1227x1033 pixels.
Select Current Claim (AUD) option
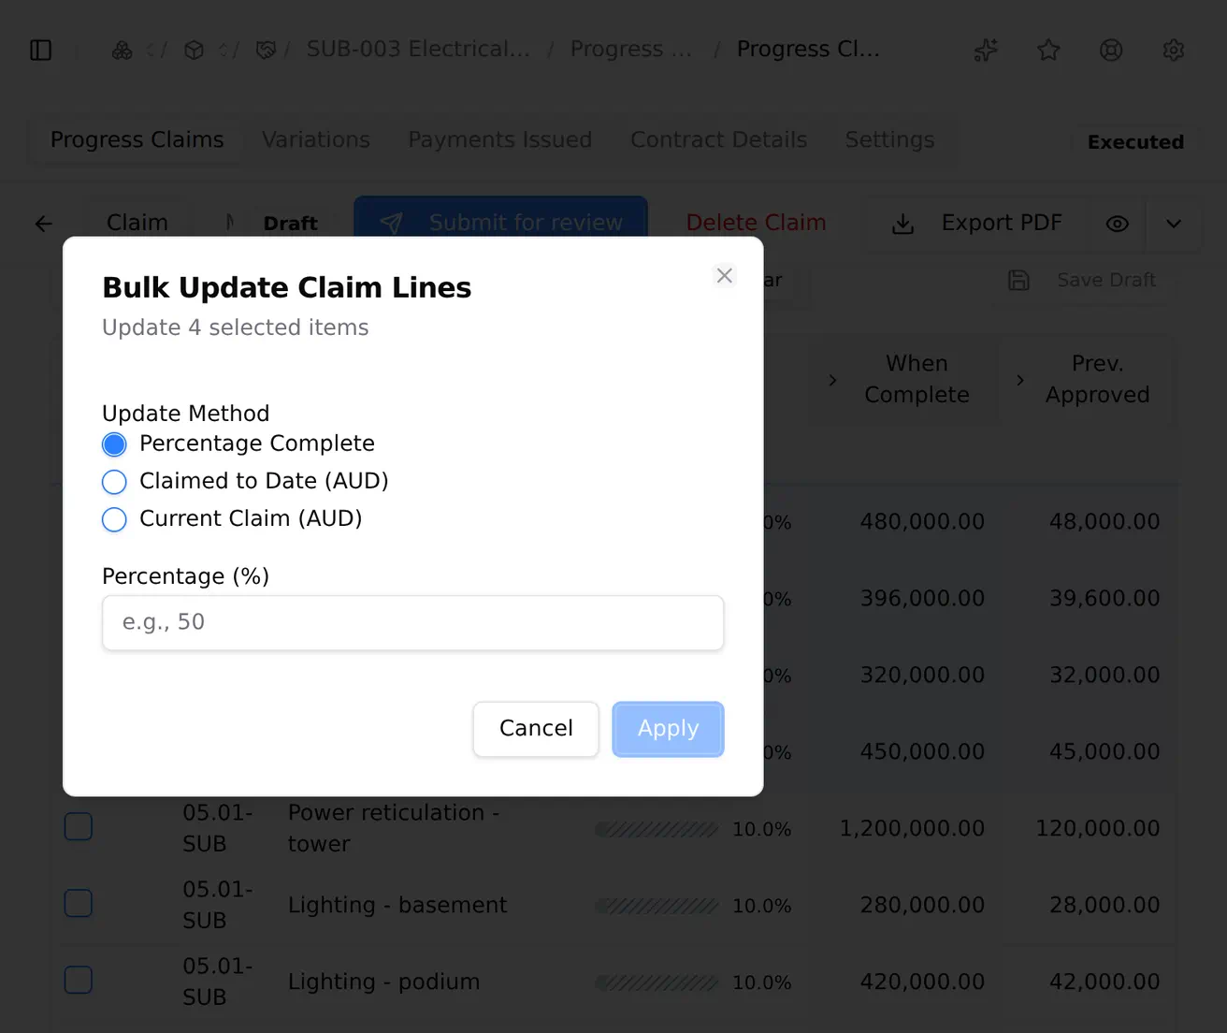point(114,519)
